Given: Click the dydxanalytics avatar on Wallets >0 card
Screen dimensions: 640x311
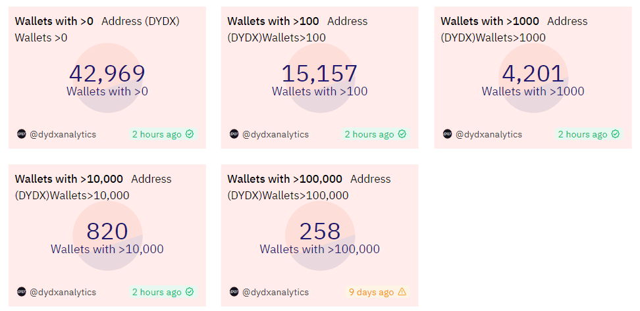Looking at the screenshot, I should (22, 134).
